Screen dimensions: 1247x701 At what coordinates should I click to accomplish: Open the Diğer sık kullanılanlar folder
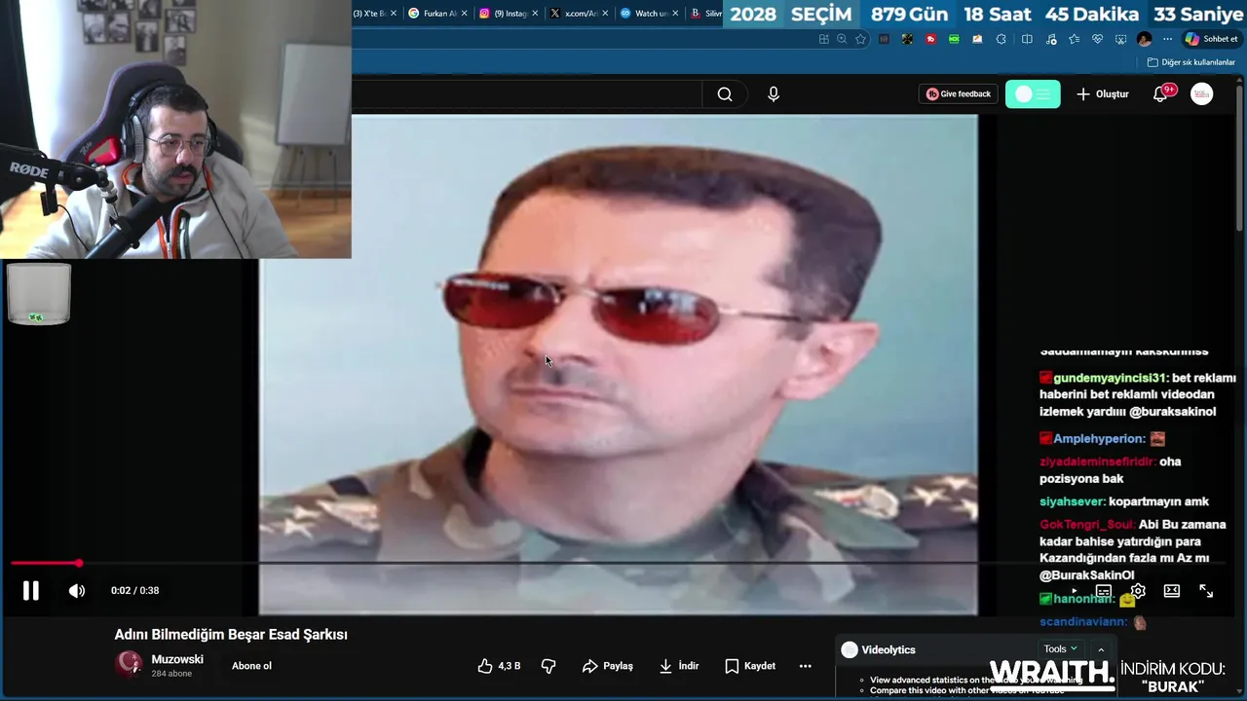coord(1191,62)
